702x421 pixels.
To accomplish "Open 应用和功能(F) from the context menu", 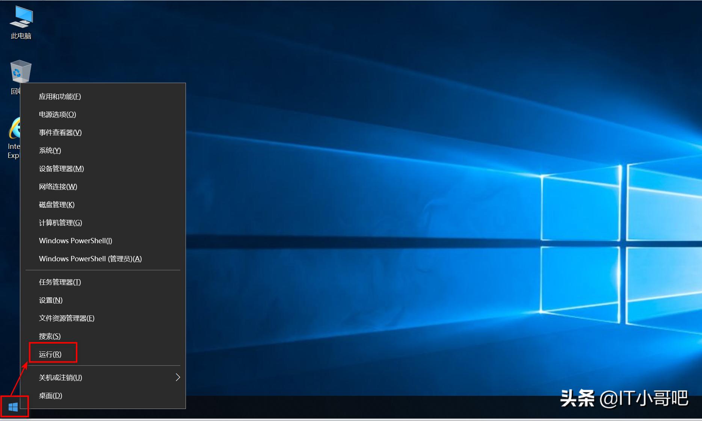I will point(103,97).
